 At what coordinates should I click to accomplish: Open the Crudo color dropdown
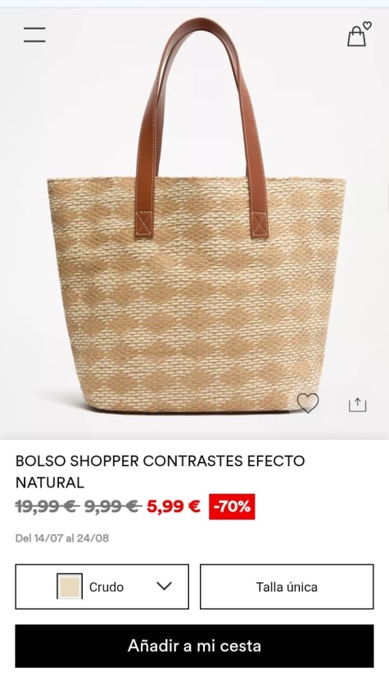pos(102,587)
